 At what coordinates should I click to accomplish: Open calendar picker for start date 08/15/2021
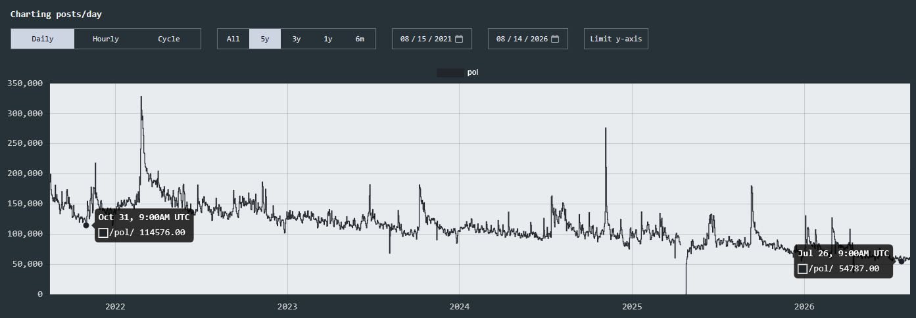click(459, 39)
